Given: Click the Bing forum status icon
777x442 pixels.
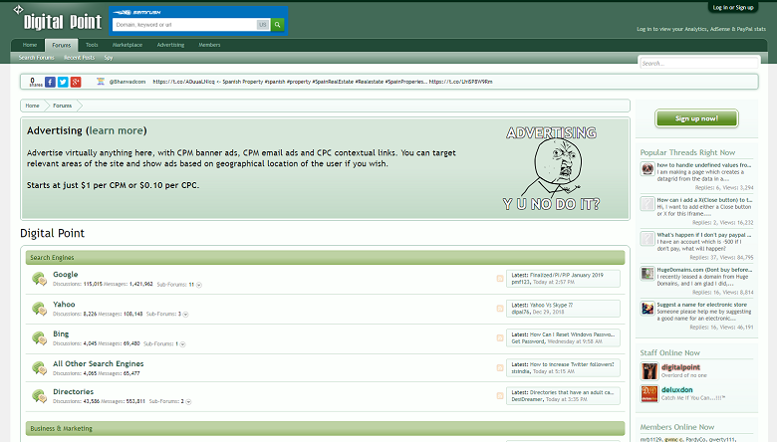Looking at the screenshot, I should [39, 338].
